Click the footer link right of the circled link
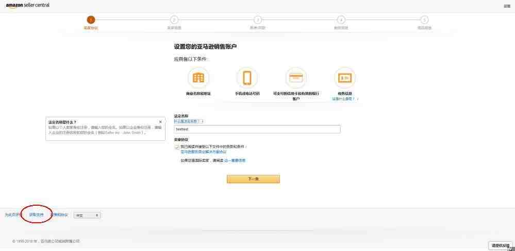This screenshot has width=515, height=251. [x=59, y=215]
